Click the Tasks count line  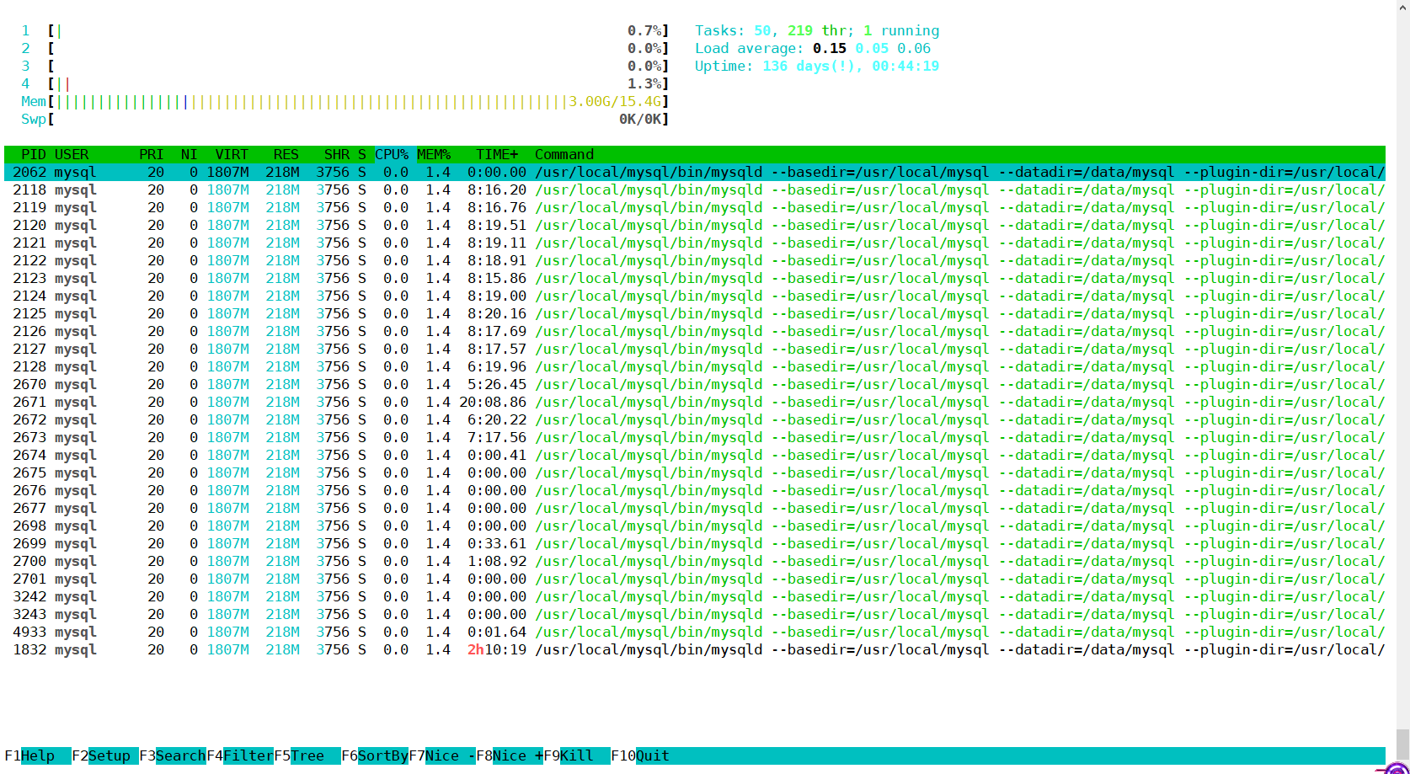click(817, 30)
